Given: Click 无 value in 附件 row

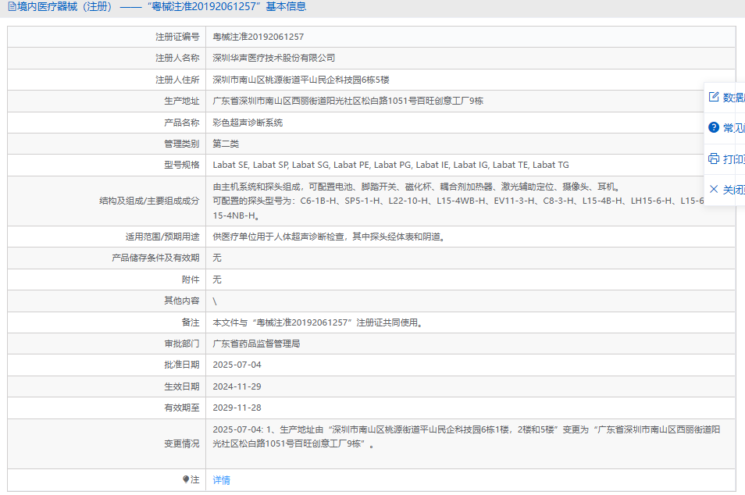Looking at the screenshot, I should [x=217, y=280].
